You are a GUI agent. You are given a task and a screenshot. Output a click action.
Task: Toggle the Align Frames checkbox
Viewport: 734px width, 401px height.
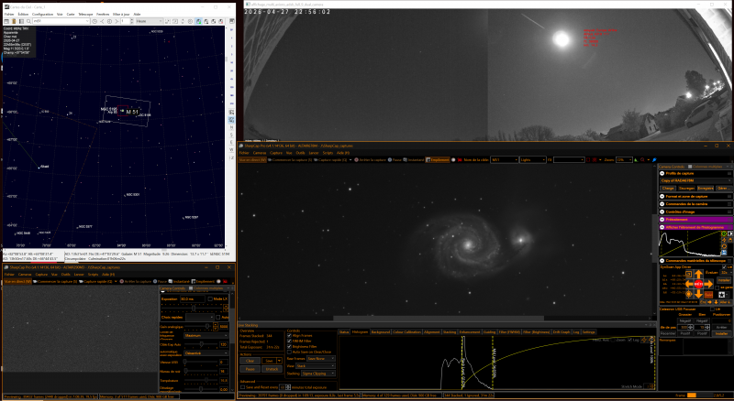[x=289, y=336]
